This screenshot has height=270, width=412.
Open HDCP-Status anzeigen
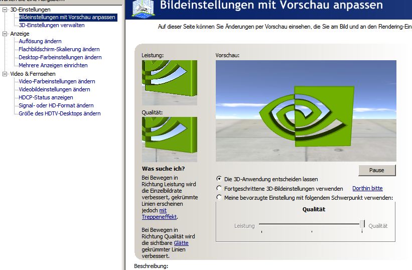tap(46, 97)
